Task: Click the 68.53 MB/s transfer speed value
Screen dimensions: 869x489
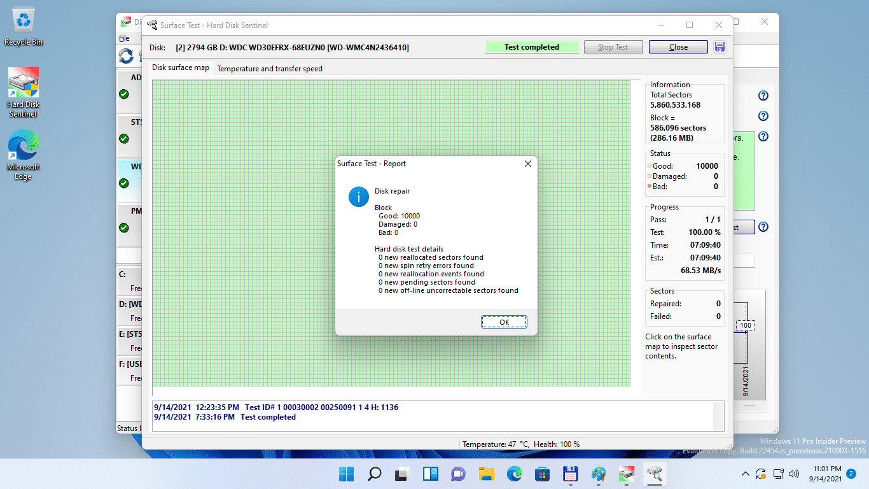Action: [x=700, y=271]
